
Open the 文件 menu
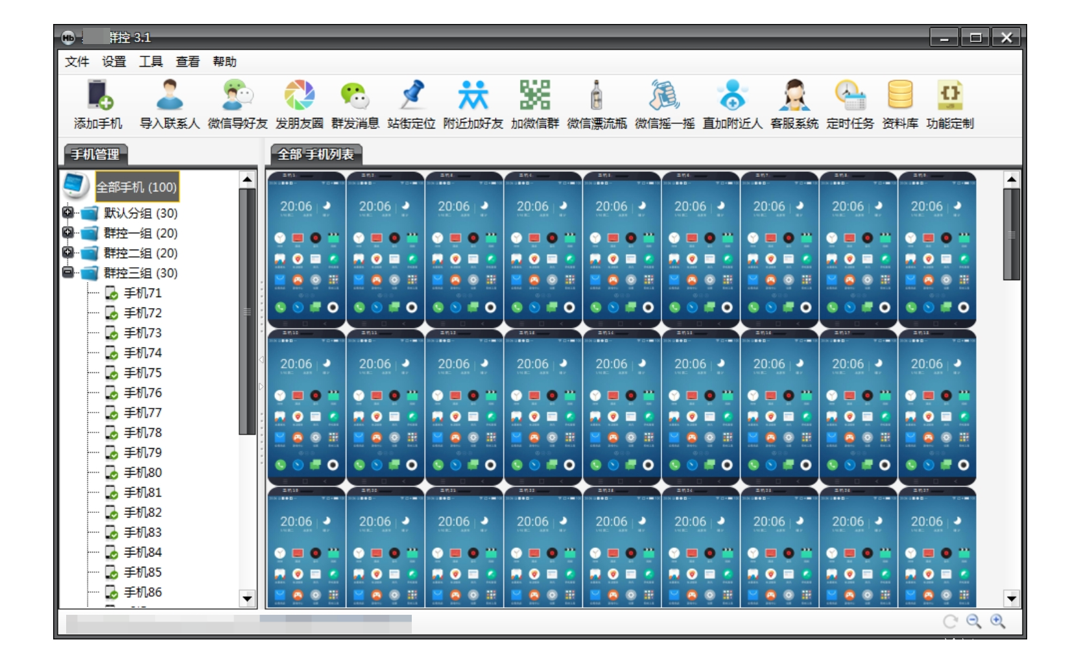click(77, 62)
